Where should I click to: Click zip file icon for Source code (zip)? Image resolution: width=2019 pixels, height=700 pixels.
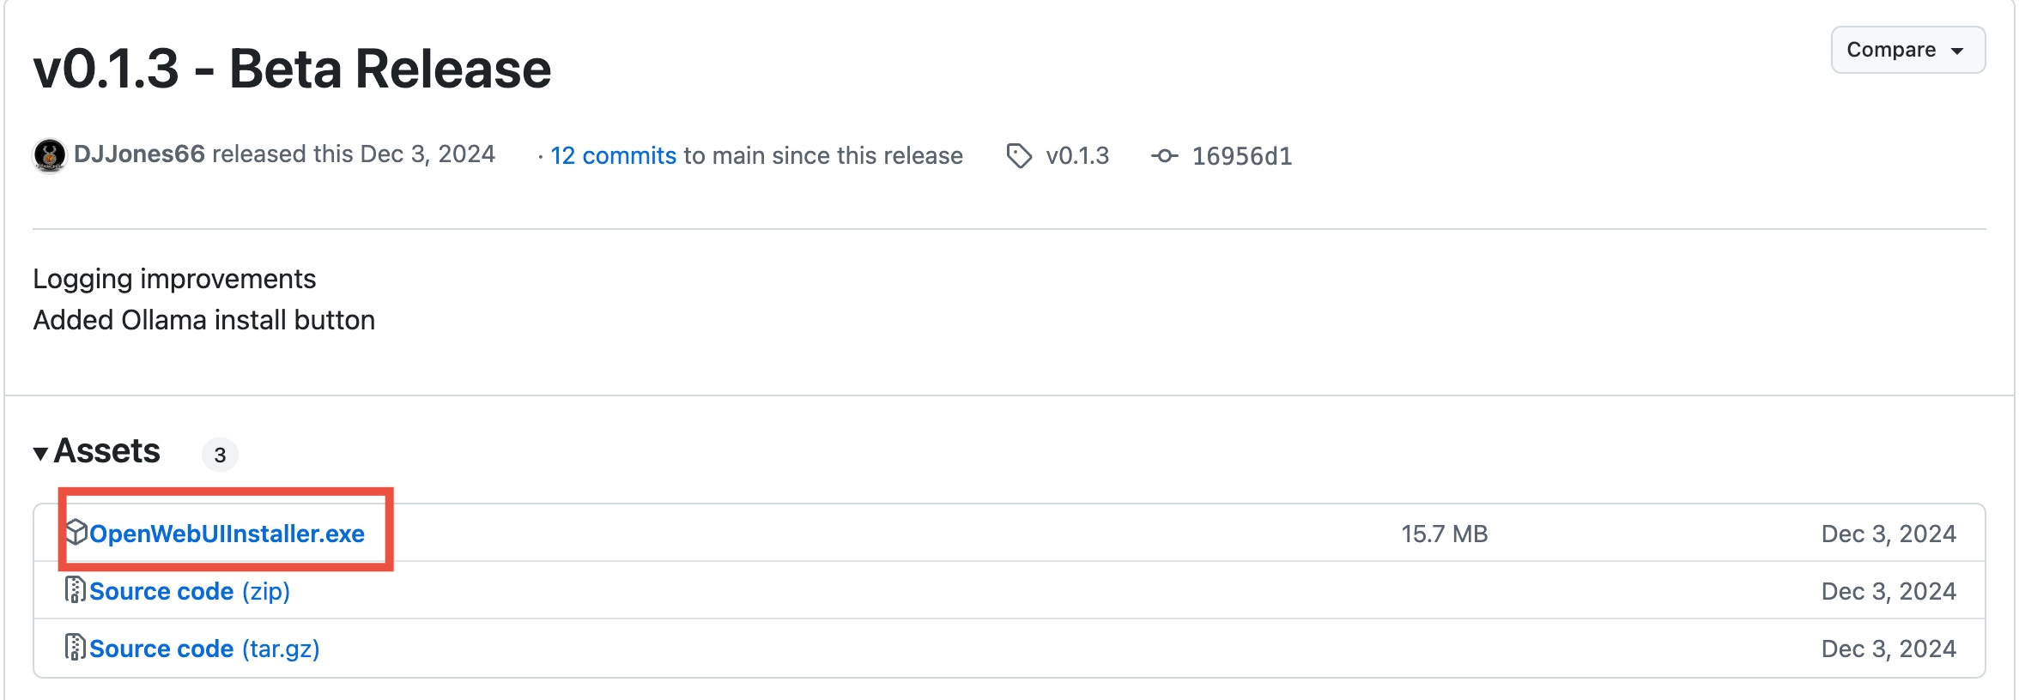pos(76,590)
